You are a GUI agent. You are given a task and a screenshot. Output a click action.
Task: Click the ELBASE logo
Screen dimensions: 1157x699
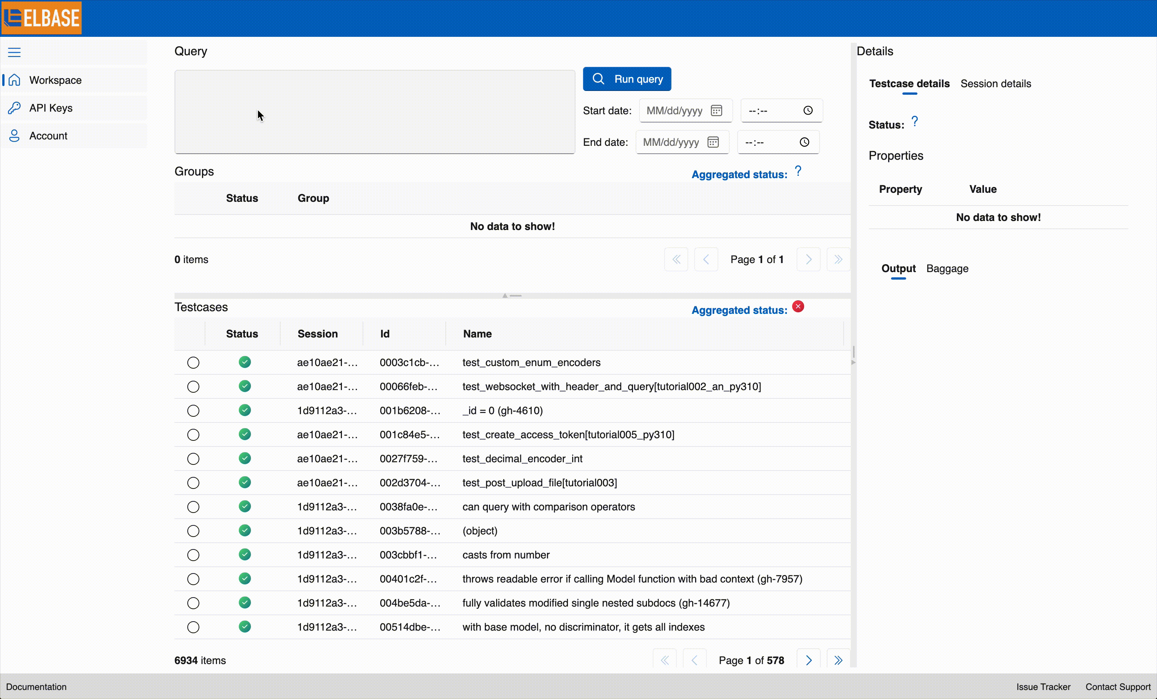pos(42,18)
